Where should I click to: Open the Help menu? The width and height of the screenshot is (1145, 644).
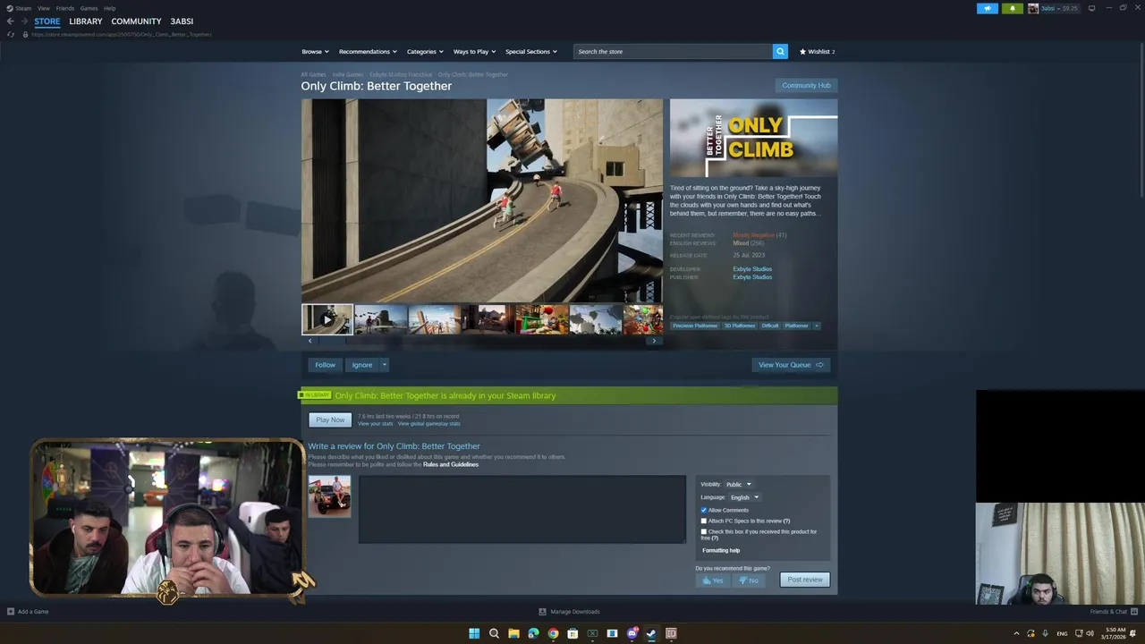point(109,8)
